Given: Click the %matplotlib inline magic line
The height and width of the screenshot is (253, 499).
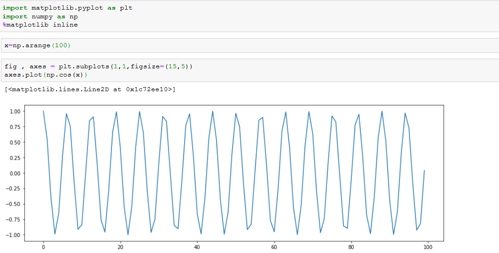Looking at the screenshot, I should point(40,25).
